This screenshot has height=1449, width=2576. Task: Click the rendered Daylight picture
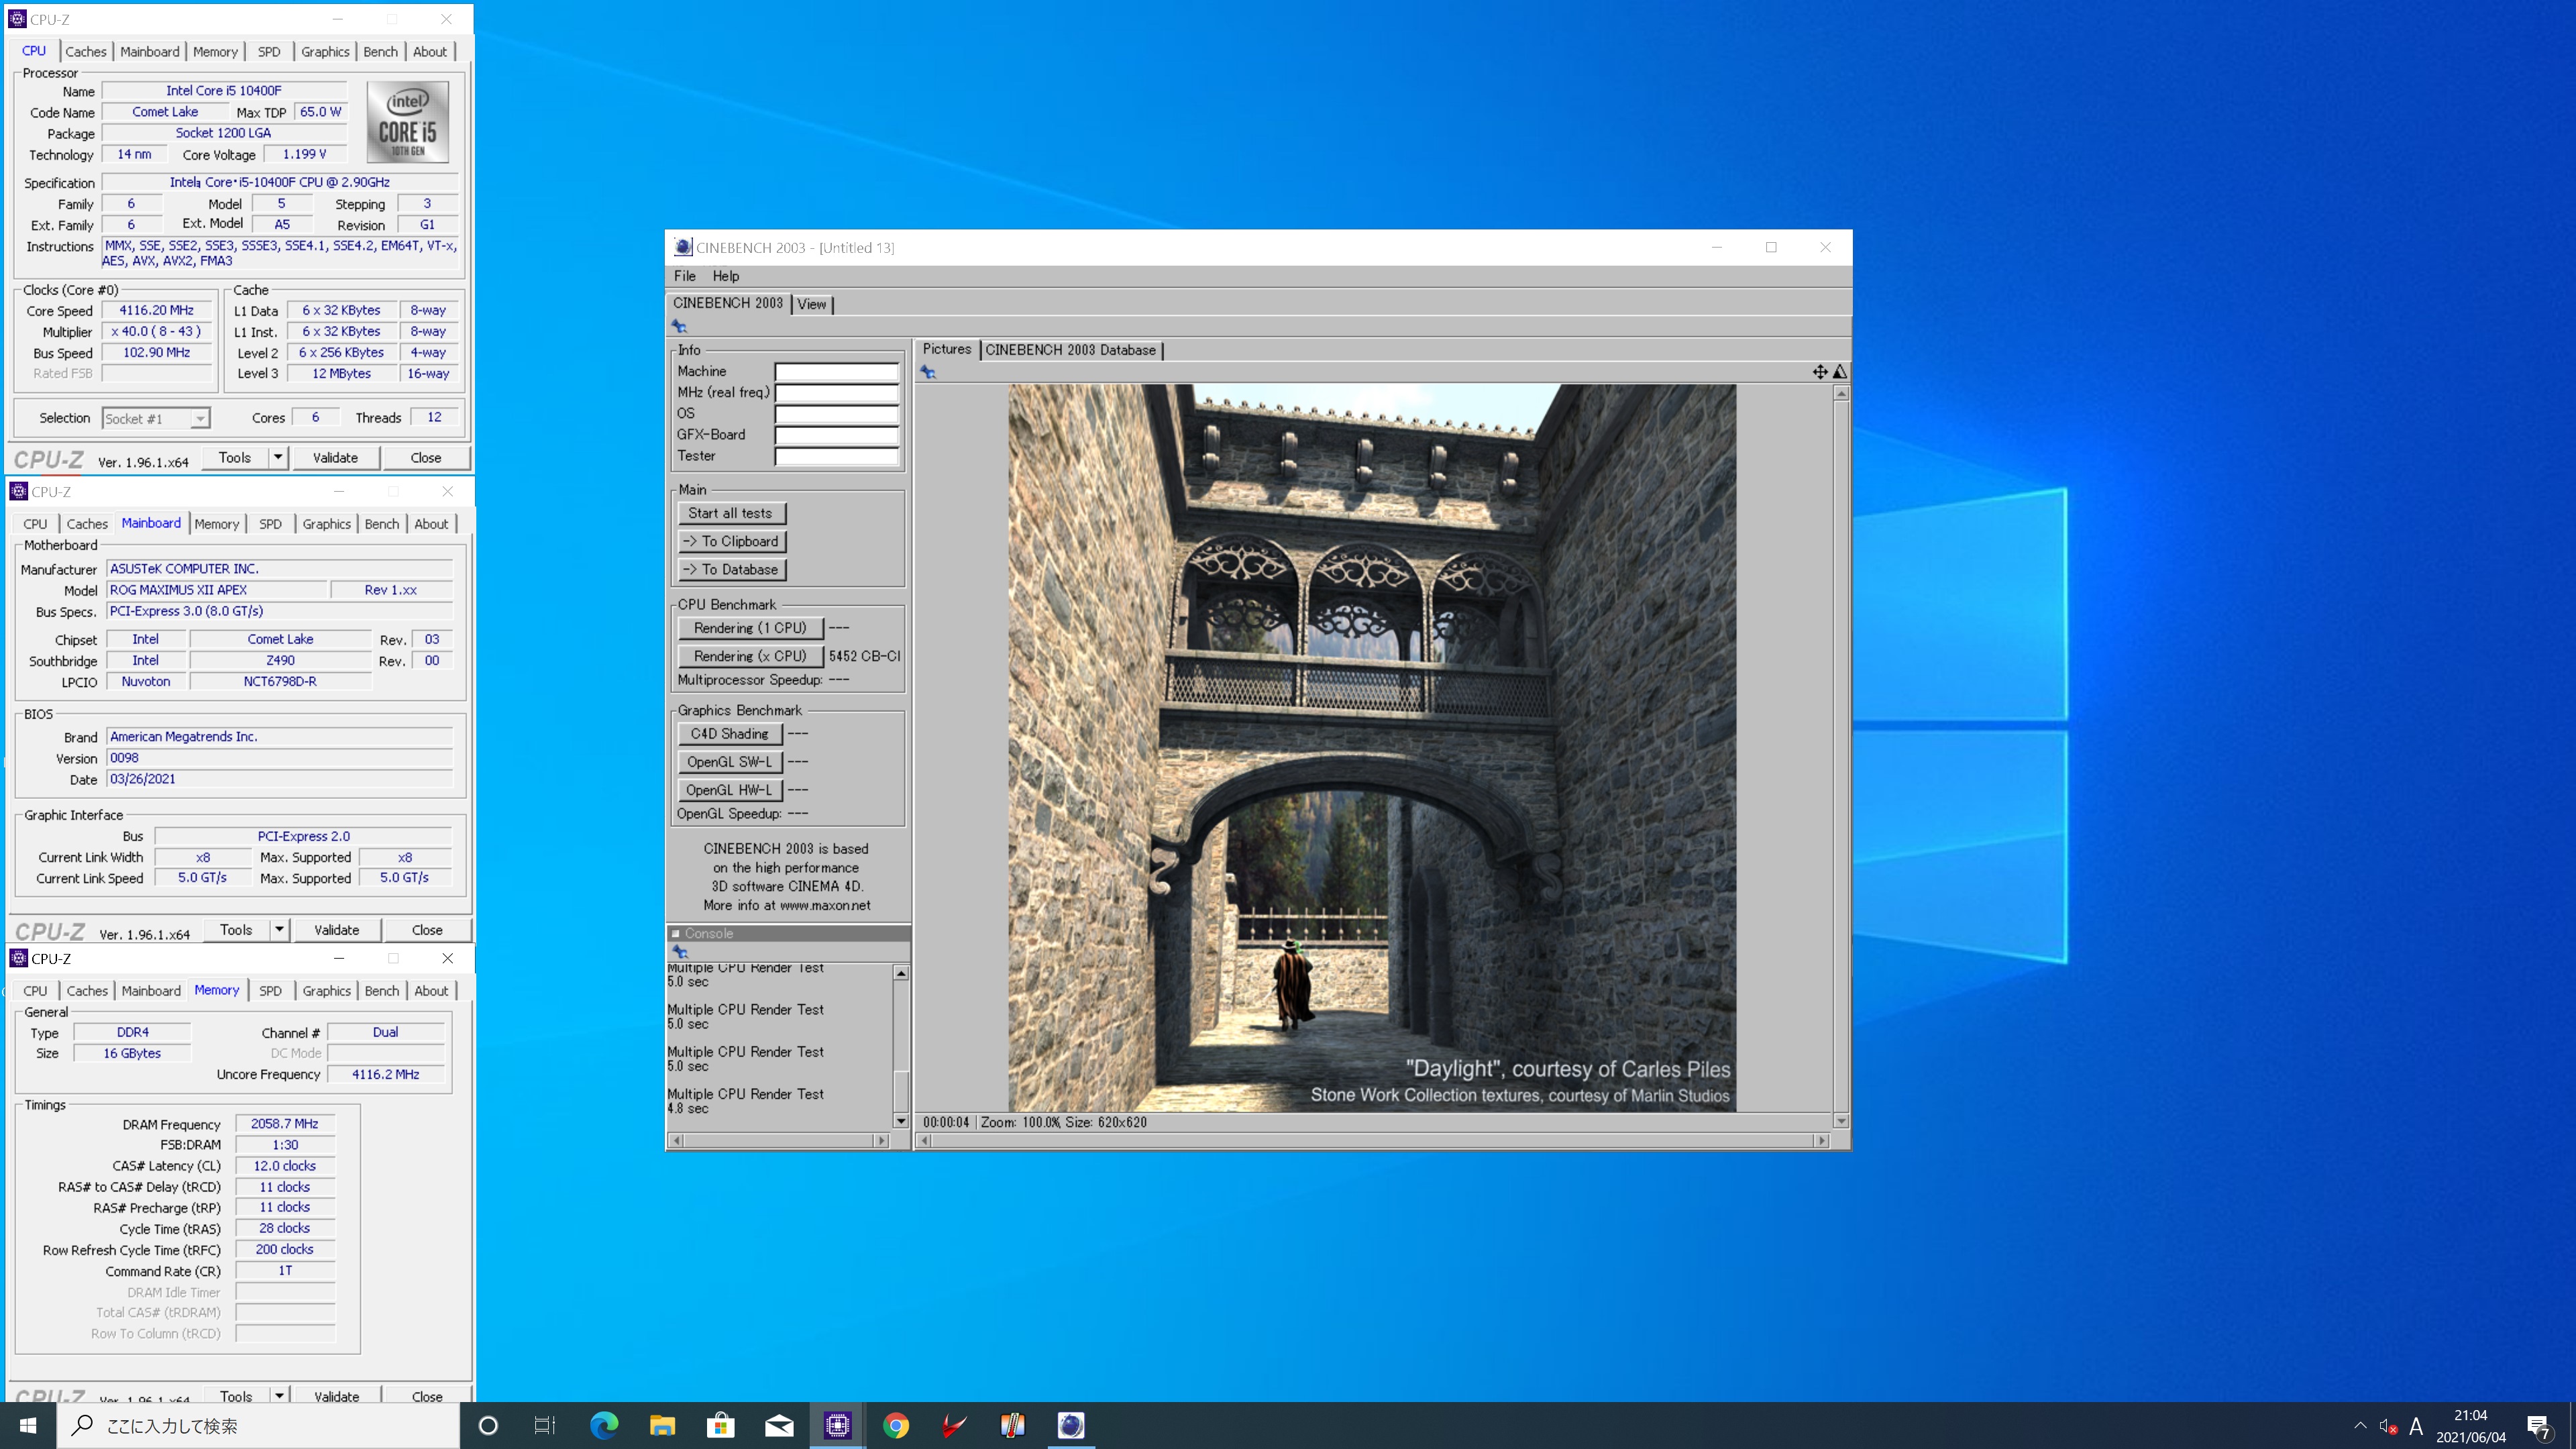pyautogui.click(x=1372, y=748)
